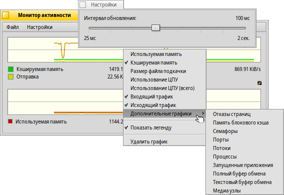Image resolution: width=284 pixels, height=195 pixels.
Task: Click the Отправка legend label
Action: click(x=27, y=77)
